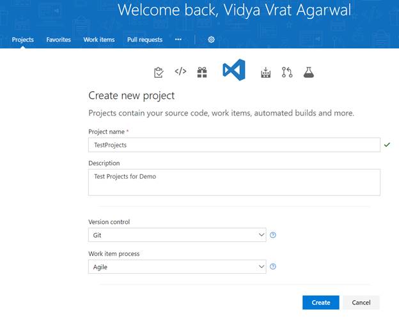Open the settings gear icon
The height and width of the screenshot is (321, 399).
click(x=212, y=40)
